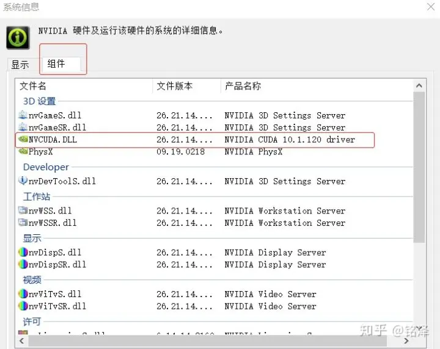Click the nvWSS.dll file icon
Viewport: 440px width, 349px height.
(23, 210)
